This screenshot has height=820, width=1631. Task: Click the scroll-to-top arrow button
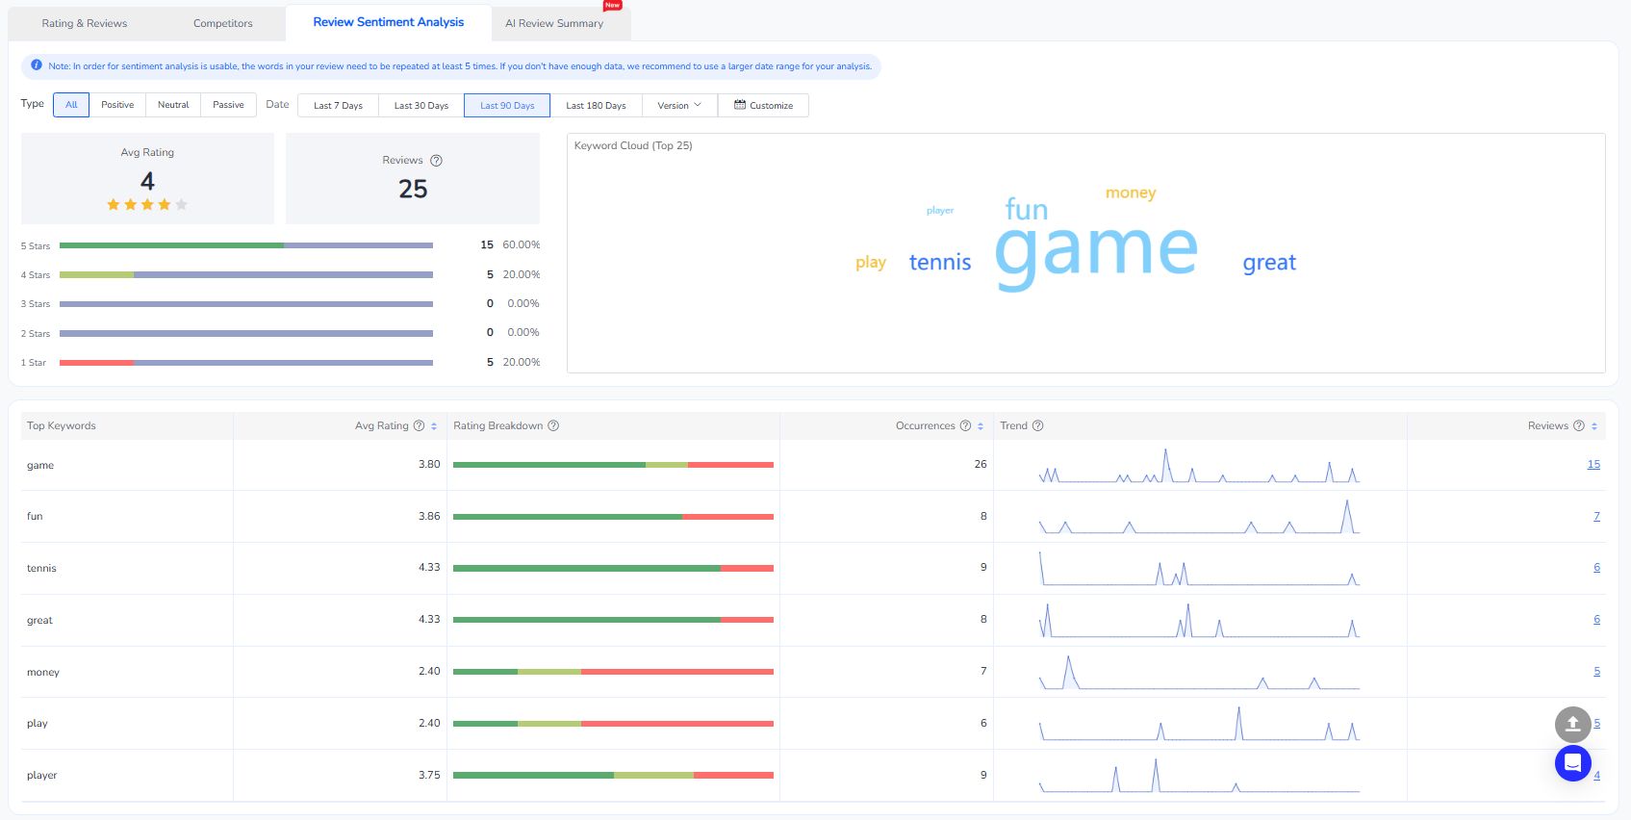click(1572, 724)
